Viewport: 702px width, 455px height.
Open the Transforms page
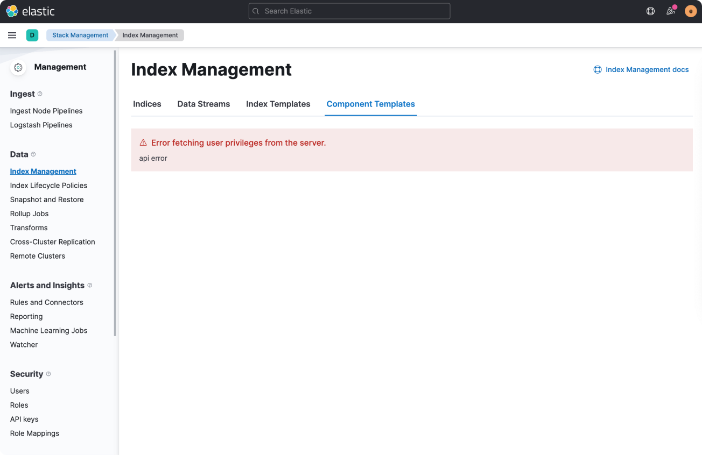point(29,228)
